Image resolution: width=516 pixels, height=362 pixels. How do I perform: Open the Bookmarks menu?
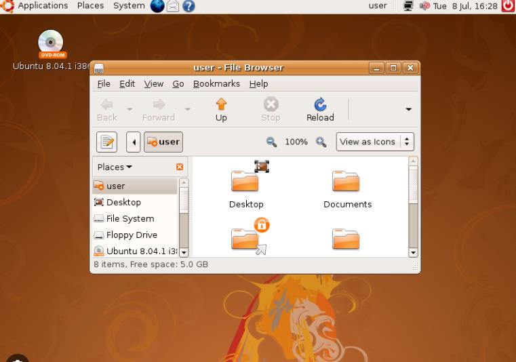coord(216,84)
